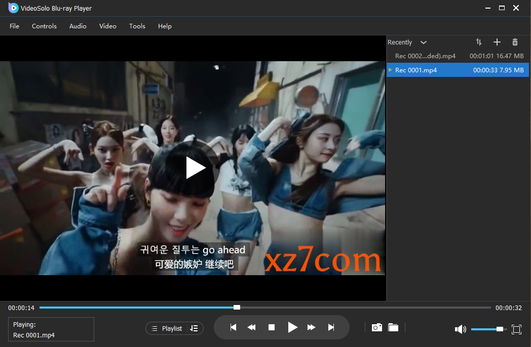Skip to the previous track
The height and width of the screenshot is (347, 531).
(x=233, y=327)
